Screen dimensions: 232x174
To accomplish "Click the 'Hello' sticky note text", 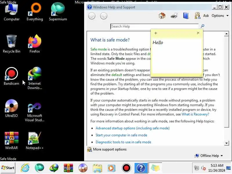I will coord(158,43).
